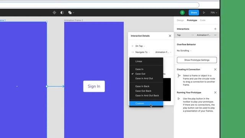Open the Navigate To action dropdown

[x=142, y=52]
